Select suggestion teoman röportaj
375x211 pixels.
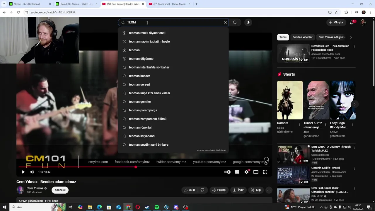pos(173,127)
